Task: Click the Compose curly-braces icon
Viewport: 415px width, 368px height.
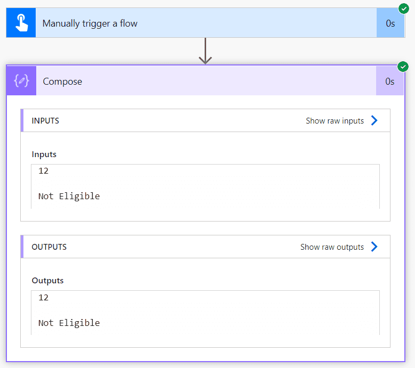Action: (x=21, y=81)
